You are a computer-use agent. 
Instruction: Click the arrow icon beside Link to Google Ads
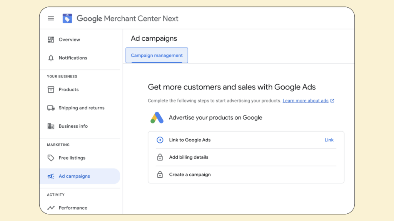point(160,140)
